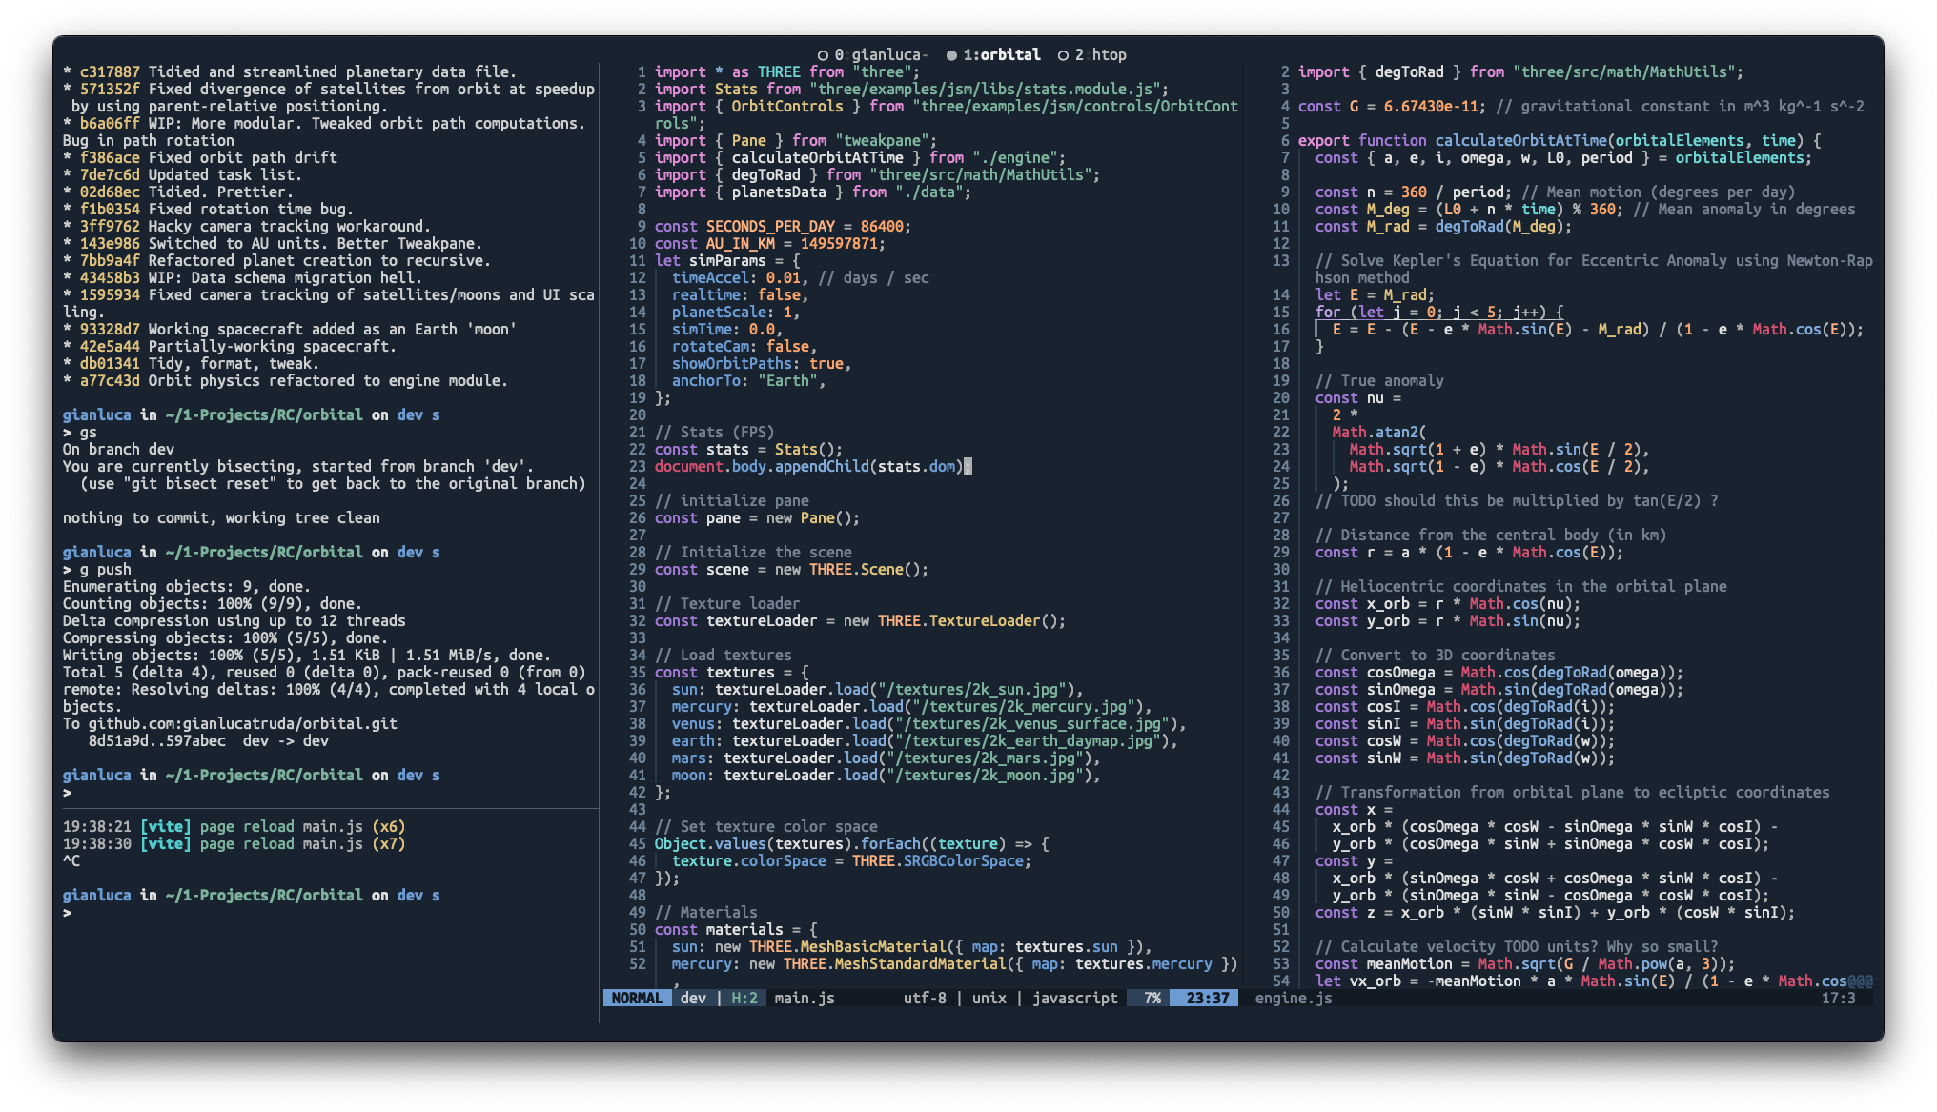
Task: Click commit hash 7de7c6d Updated task list
Action: [110, 174]
